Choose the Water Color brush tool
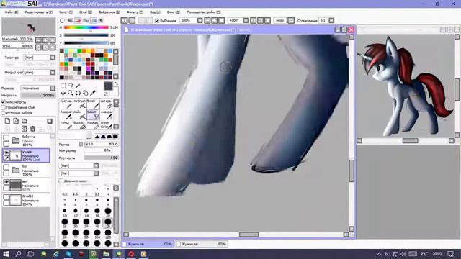Screen dimensions: 461x259 [107, 125]
